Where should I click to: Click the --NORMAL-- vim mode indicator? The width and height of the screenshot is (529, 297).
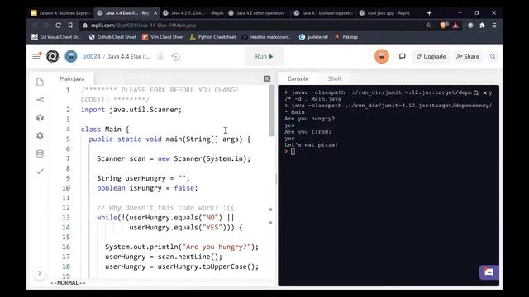point(68,282)
